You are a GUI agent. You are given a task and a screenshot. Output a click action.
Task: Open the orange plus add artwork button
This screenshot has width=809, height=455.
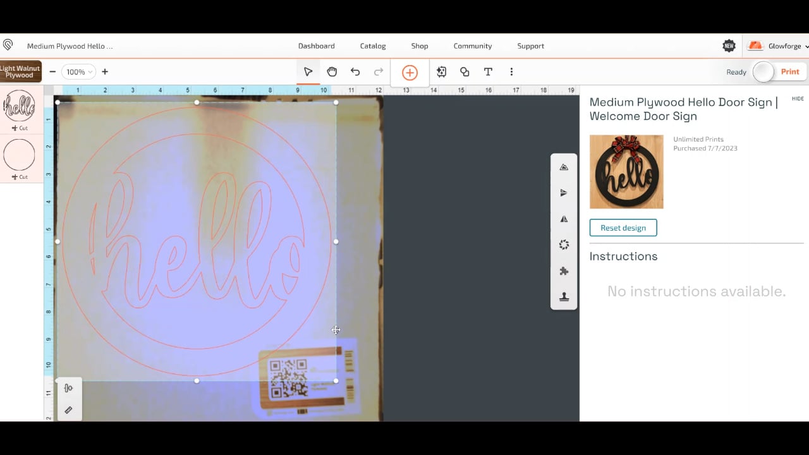[410, 73]
